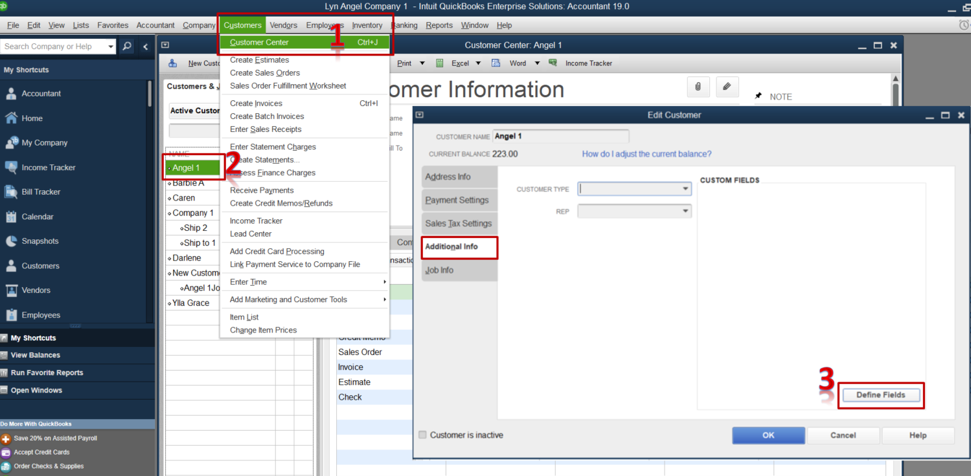971x476 pixels.
Task: Open the Employees sidebar icon
Action: (x=11, y=315)
